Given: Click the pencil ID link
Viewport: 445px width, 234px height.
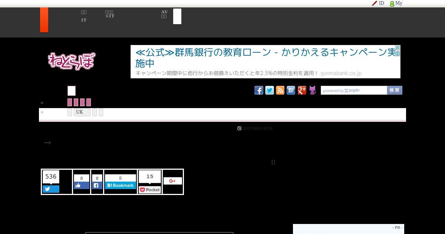Looking at the screenshot, I should pyautogui.click(x=378, y=3).
